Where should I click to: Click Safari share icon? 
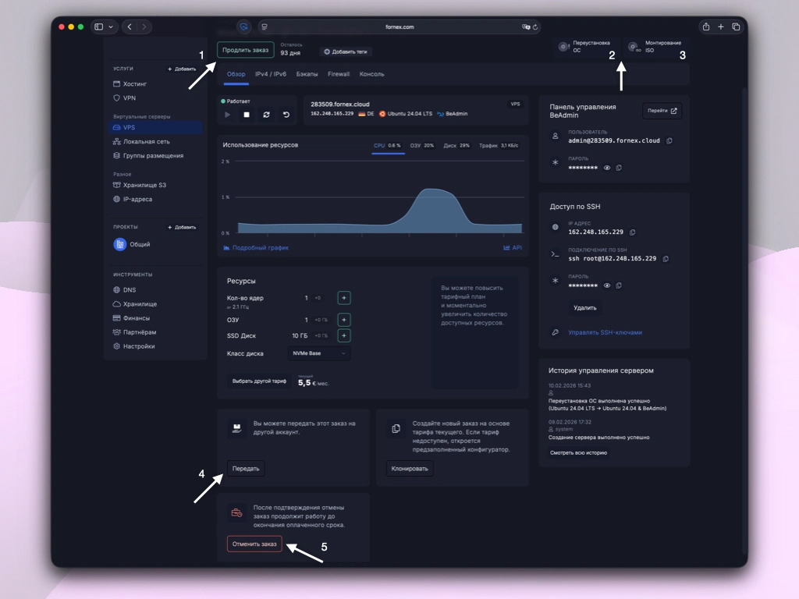click(x=705, y=27)
